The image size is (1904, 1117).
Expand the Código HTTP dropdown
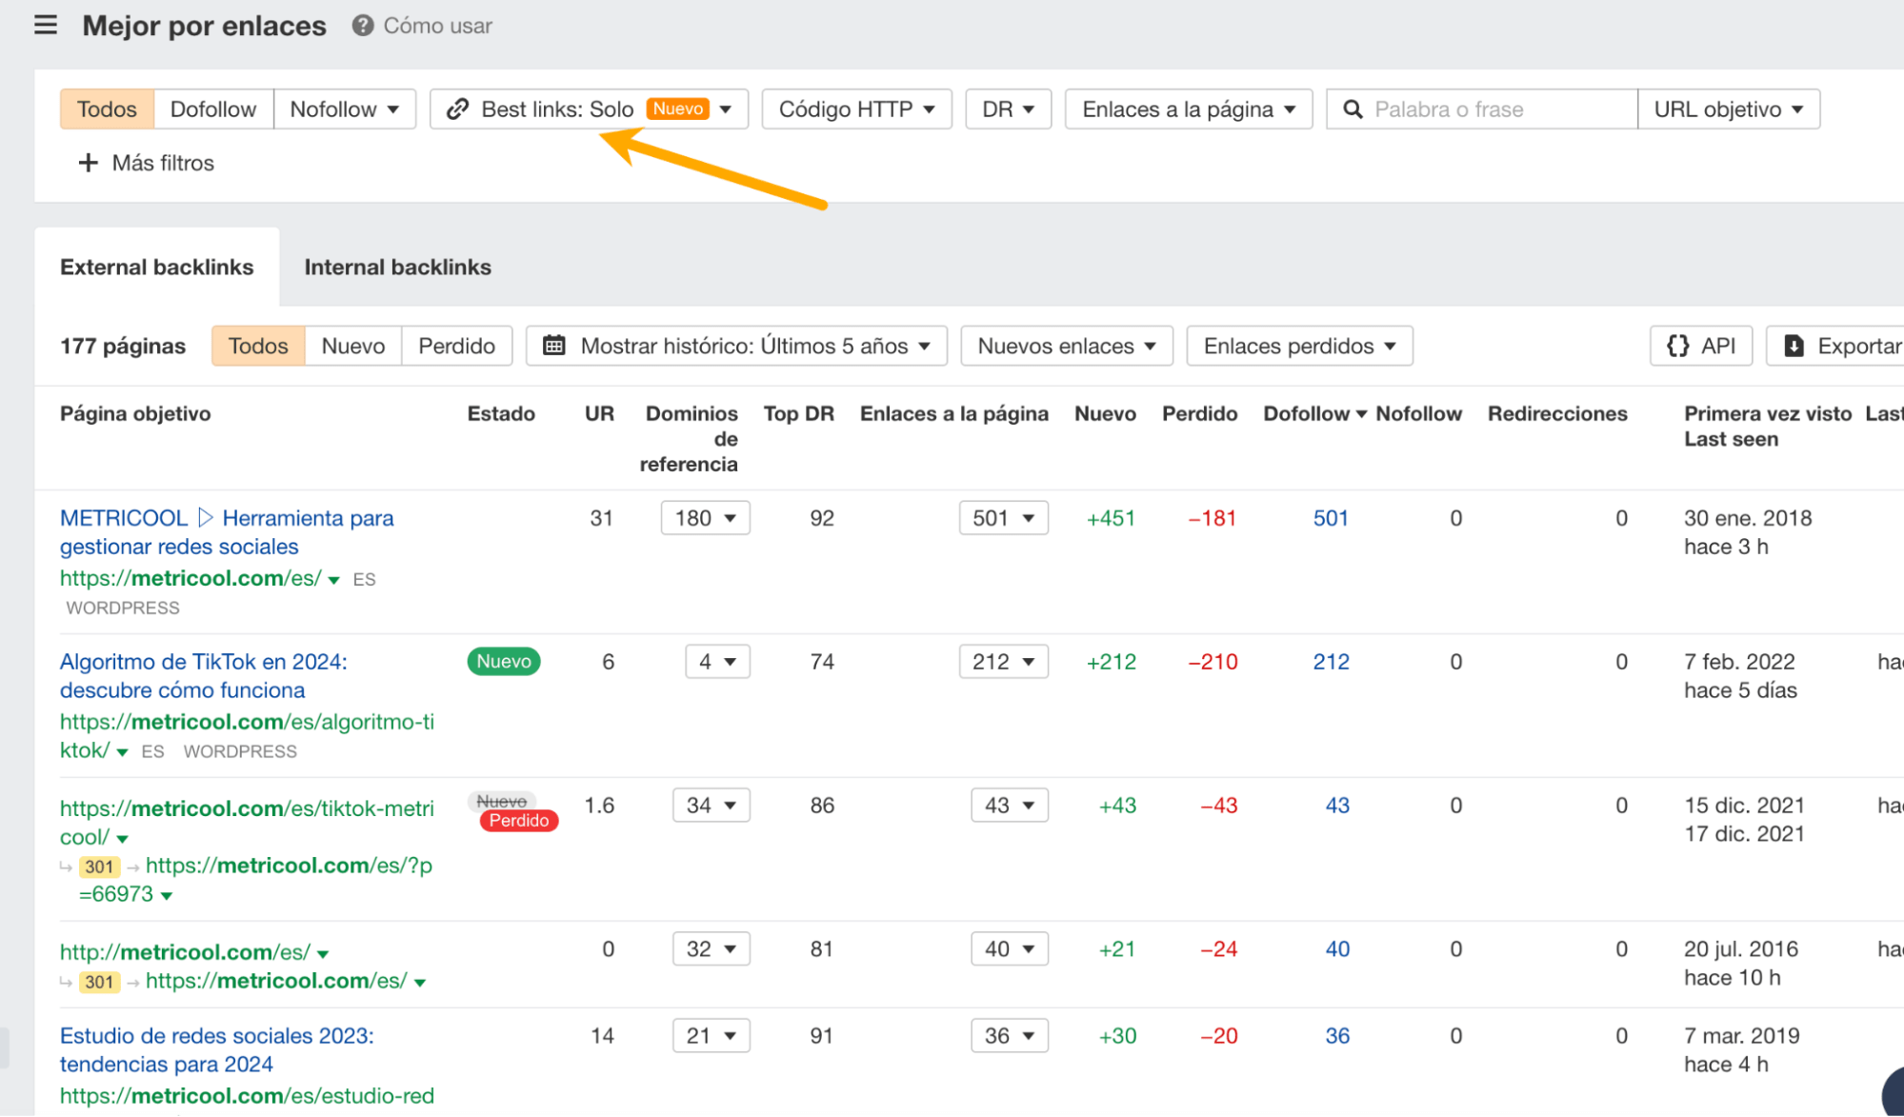pyautogui.click(x=855, y=109)
